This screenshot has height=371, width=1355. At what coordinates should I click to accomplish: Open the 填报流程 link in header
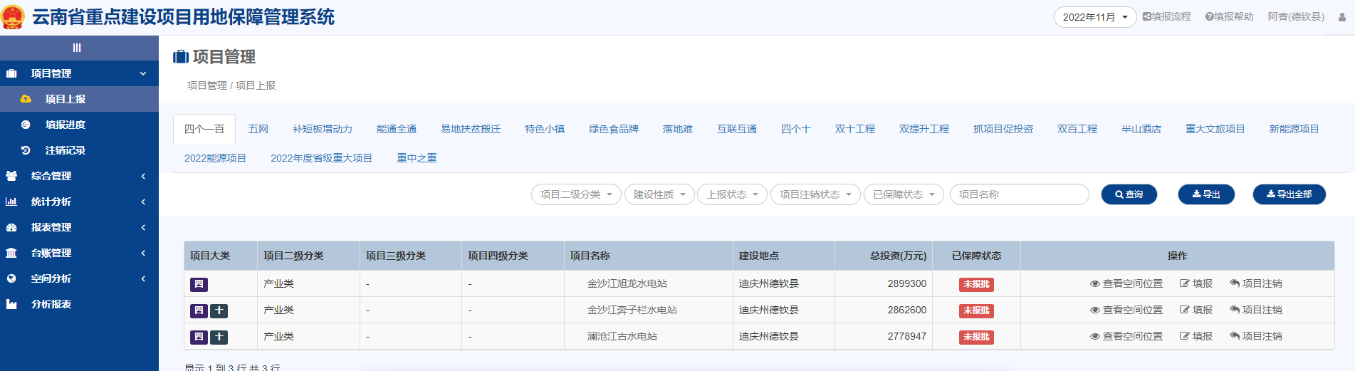pos(1167,16)
